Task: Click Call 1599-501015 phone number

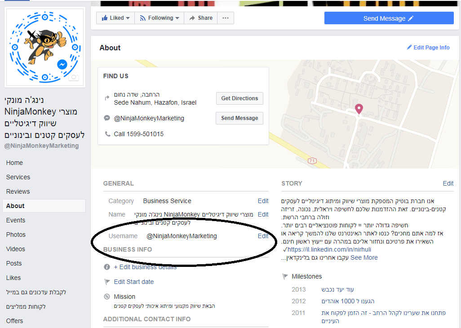Action: (138, 134)
